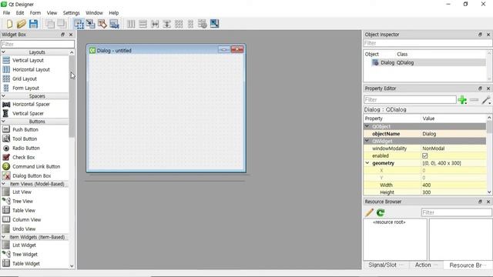493x277 pixels.
Task: Save the form with floppy disk icon
Action: click(33, 24)
